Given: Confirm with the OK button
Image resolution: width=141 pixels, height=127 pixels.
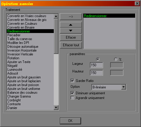Looking at the screenshot, I should coord(70,121).
